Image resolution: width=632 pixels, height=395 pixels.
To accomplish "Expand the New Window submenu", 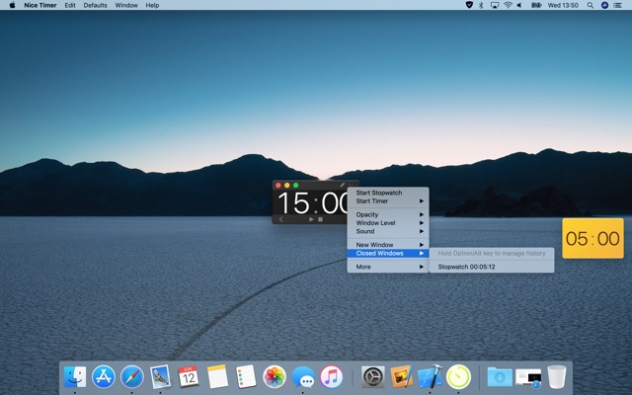I will [x=388, y=245].
